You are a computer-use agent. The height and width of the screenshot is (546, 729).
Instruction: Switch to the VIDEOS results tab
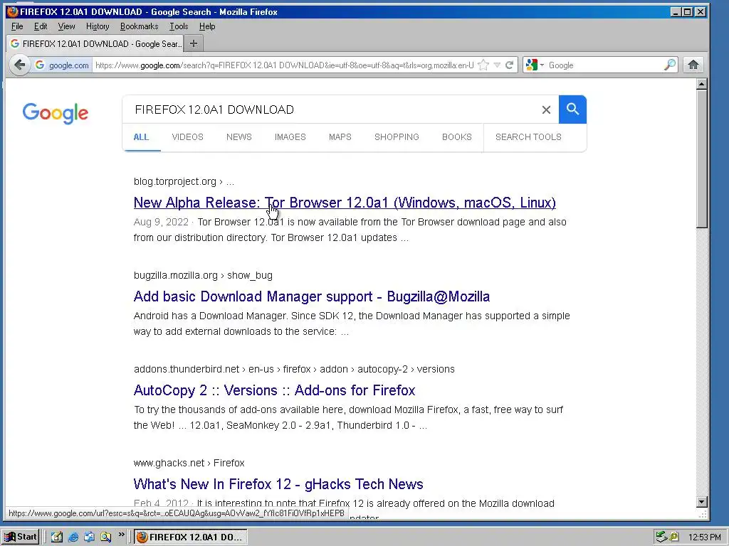[188, 137]
